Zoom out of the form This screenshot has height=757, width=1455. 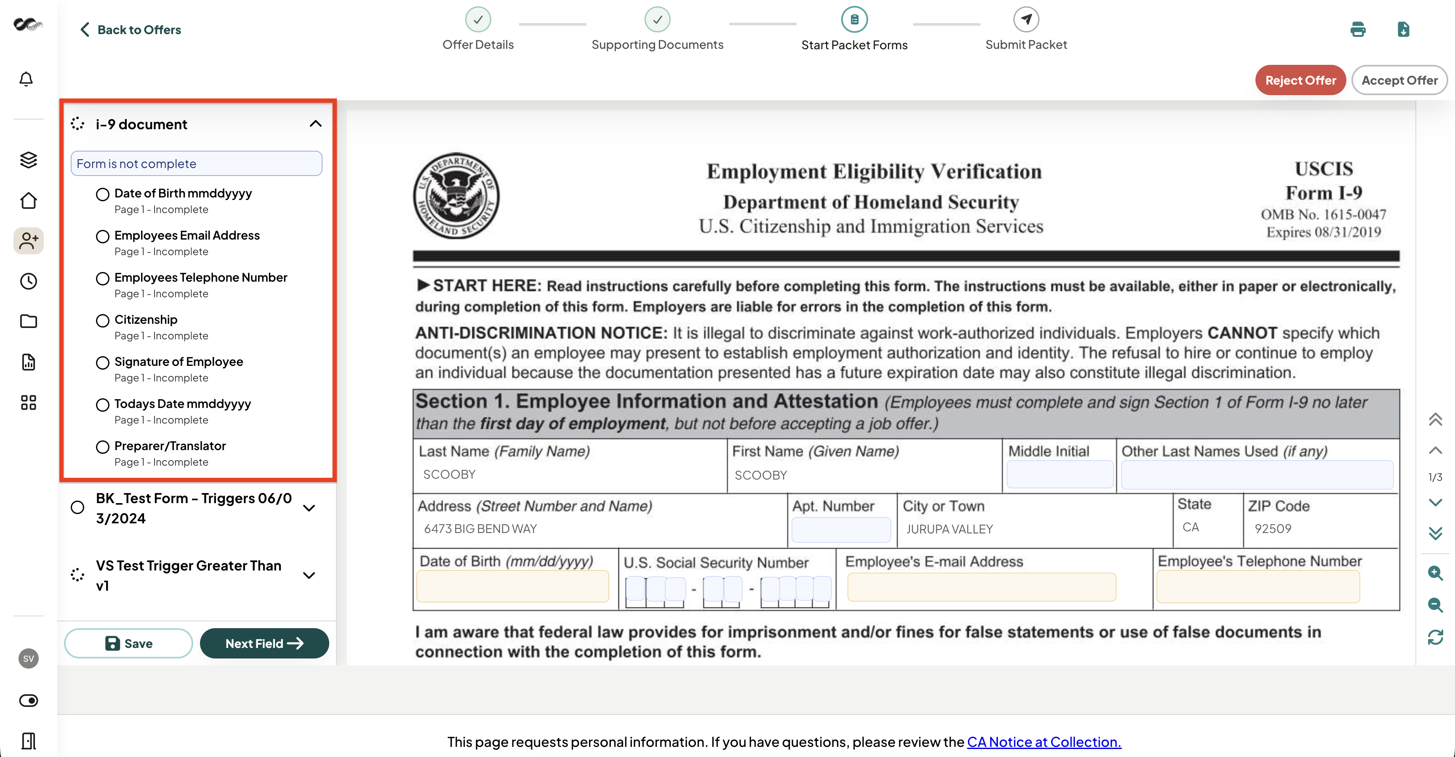(x=1435, y=605)
